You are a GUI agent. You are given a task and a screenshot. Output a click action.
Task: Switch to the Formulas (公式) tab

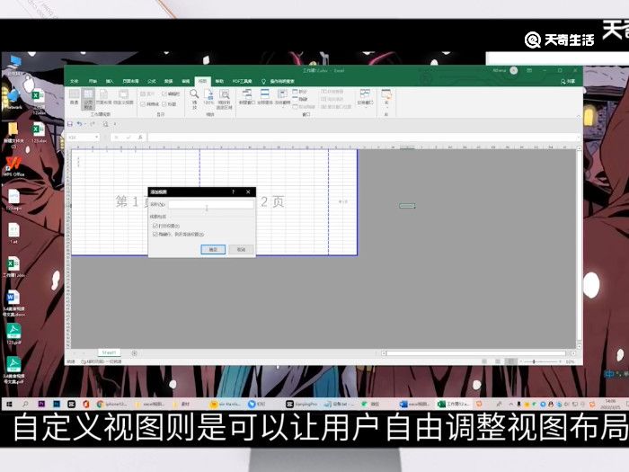(x=151, y=82)
